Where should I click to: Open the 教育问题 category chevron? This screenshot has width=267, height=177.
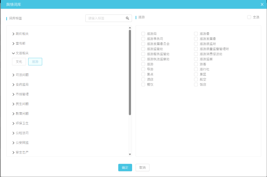pyautogui.click(x=13, y=113)
